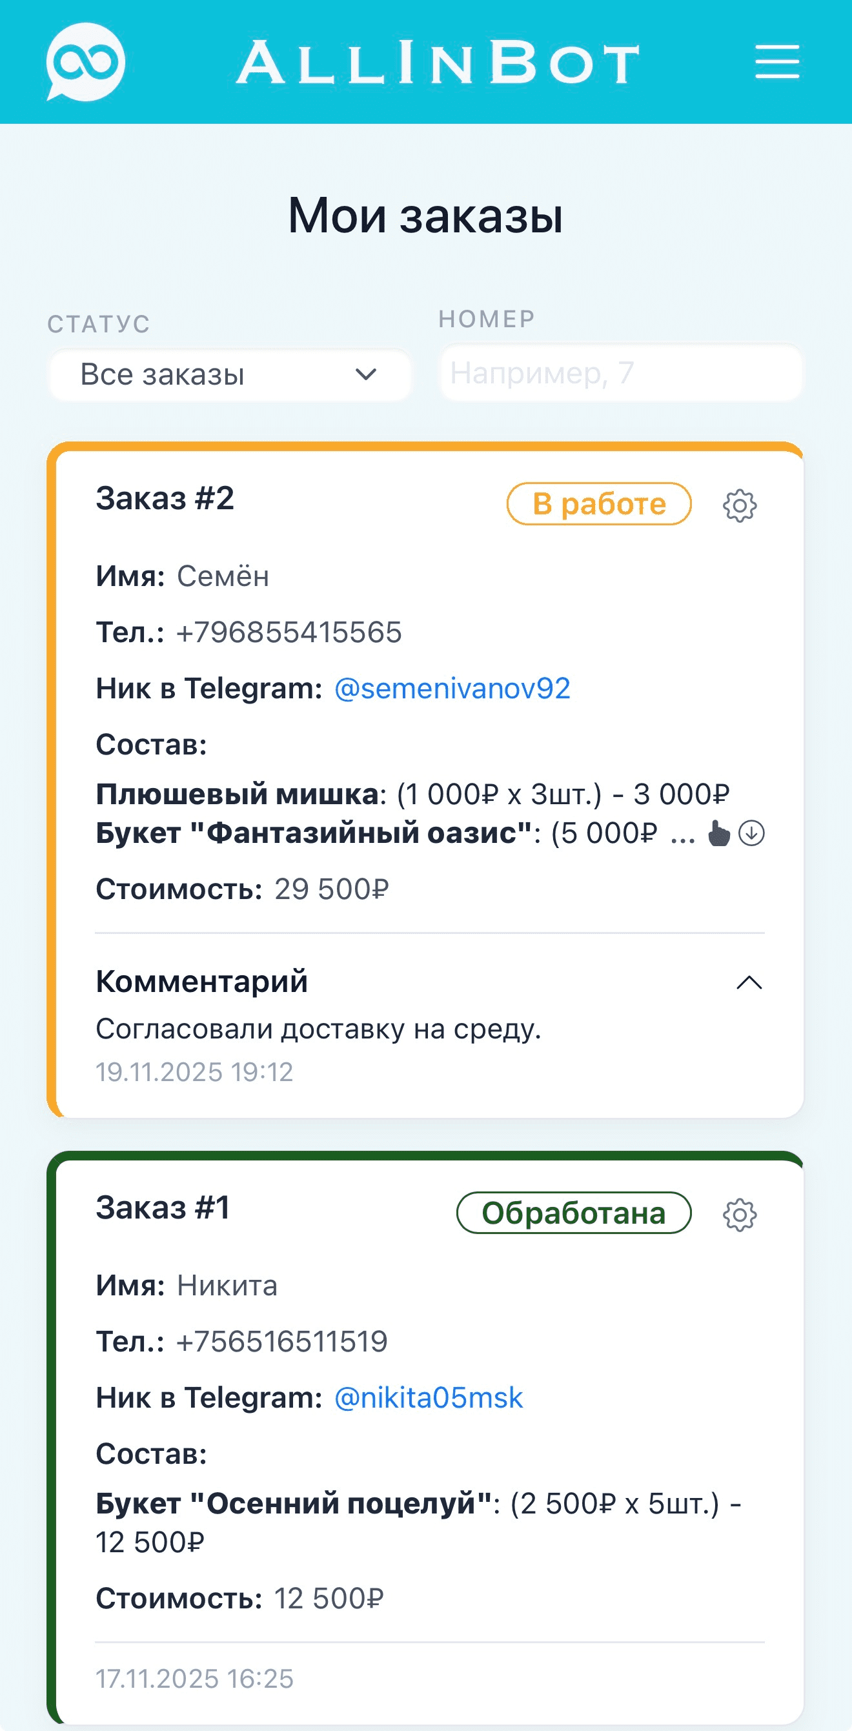
Task: Click the "В работе" status badge
Action: point(599,504)
